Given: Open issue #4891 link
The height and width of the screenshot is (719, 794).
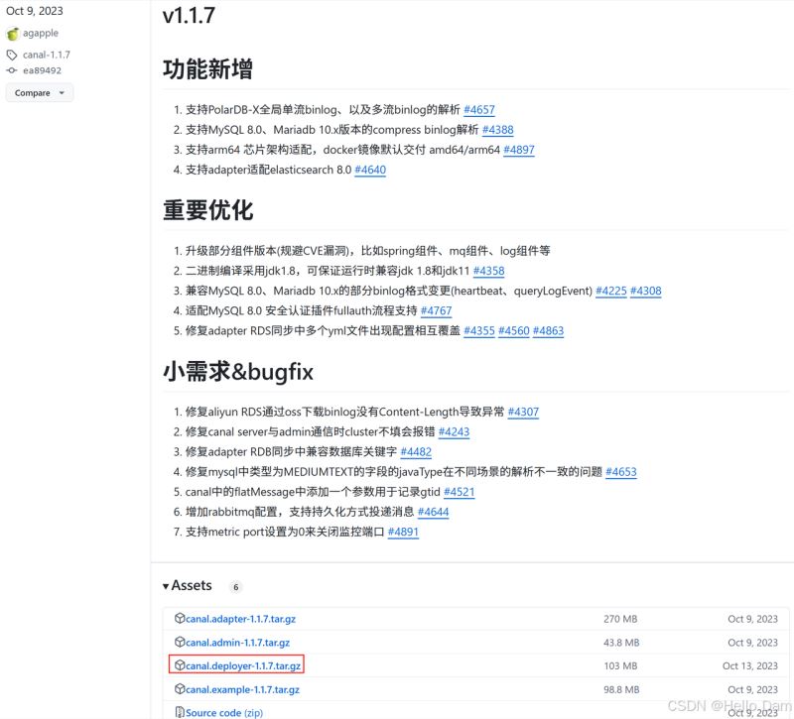Looking at the screenshot, I should click(403, 532).
